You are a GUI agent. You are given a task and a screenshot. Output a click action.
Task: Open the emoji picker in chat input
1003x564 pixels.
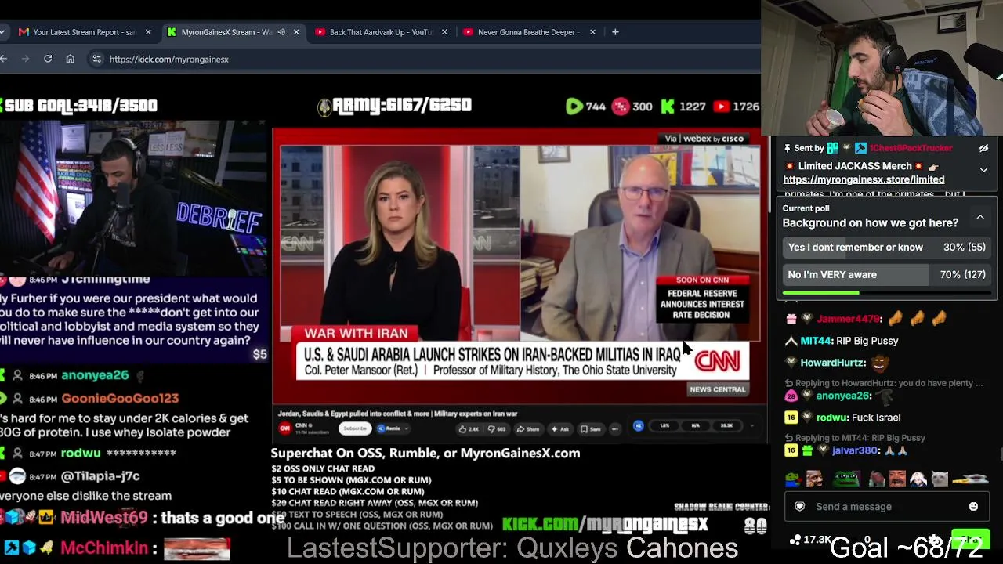(x=973, y=507)
